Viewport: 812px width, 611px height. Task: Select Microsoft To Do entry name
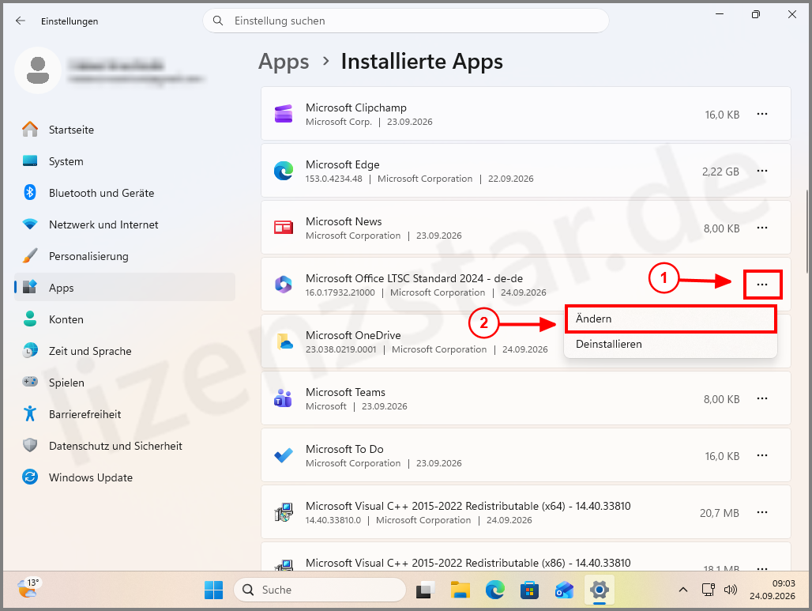[x=344, y=449]
